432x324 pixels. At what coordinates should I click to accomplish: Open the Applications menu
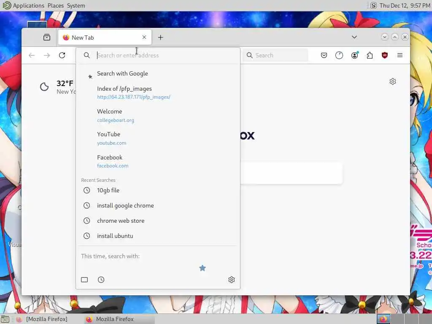[x=24, y=5]
